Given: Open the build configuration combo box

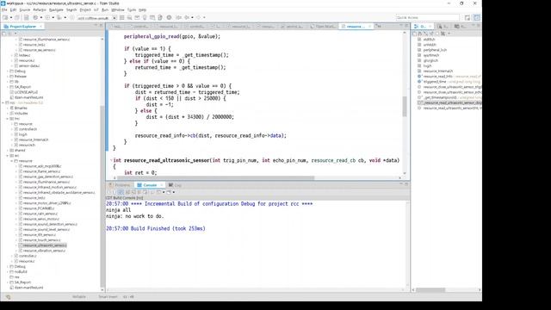Looking at the screenshot, I should pyautogui.click(x=96, y=18).
